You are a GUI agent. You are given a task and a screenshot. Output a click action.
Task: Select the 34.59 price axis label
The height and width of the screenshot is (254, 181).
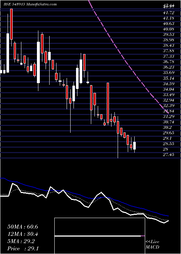pyautogui.click(x=169, y=84)
